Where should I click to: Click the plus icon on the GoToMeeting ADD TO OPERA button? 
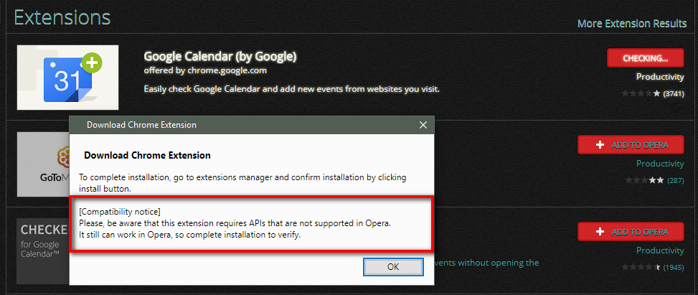tap(600, 145)
